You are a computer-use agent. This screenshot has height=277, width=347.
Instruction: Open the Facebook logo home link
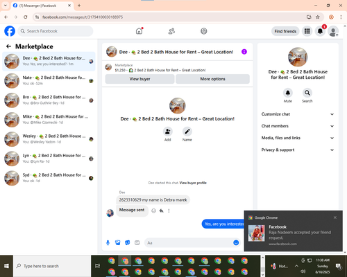point(10,31)
